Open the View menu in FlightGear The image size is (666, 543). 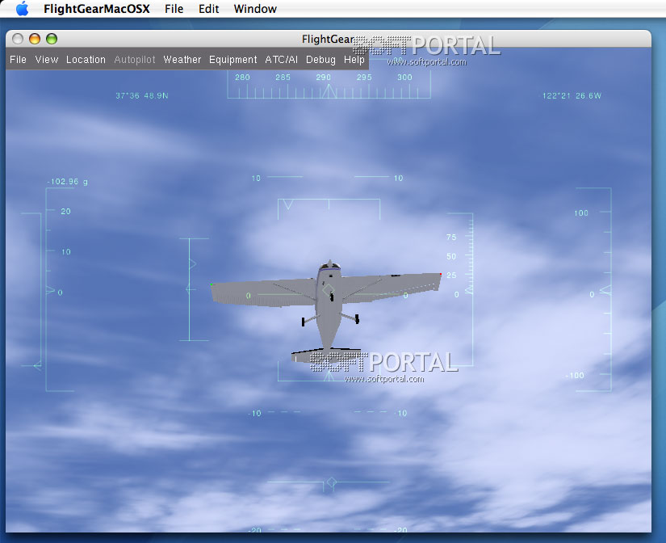pos(47,60)
